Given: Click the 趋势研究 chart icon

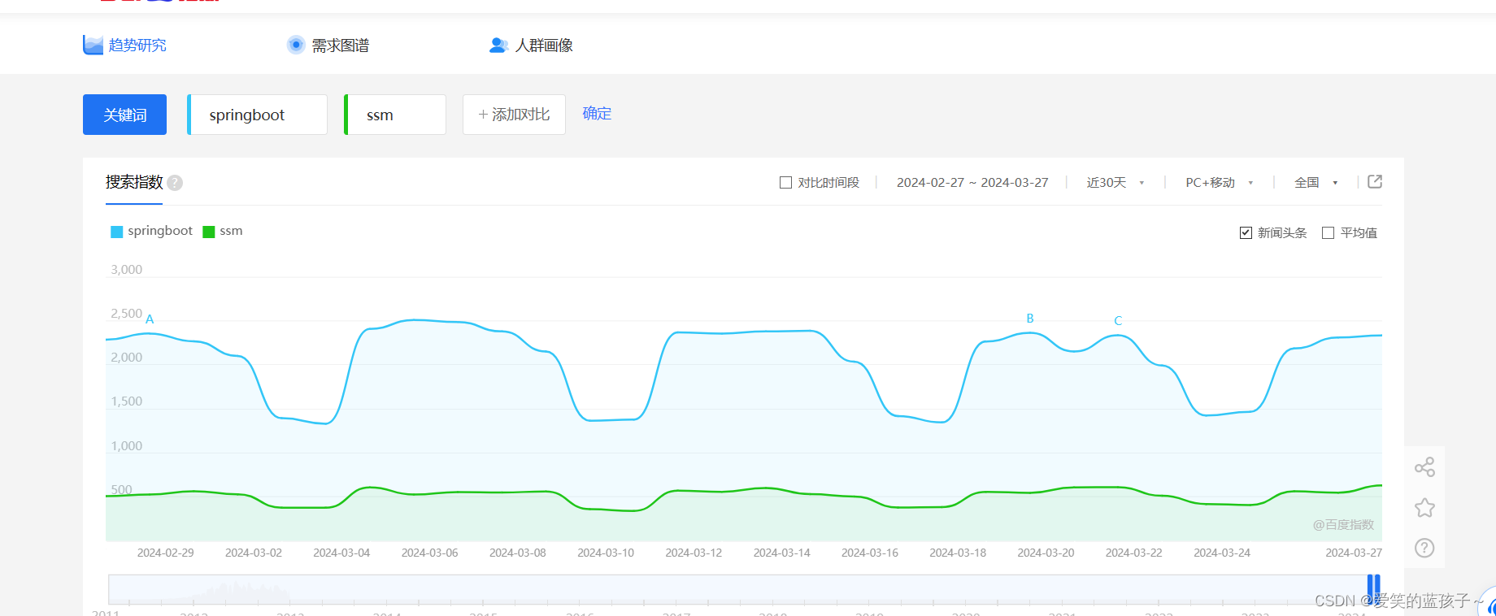Looking at the screenshot, I should [93, 45].
